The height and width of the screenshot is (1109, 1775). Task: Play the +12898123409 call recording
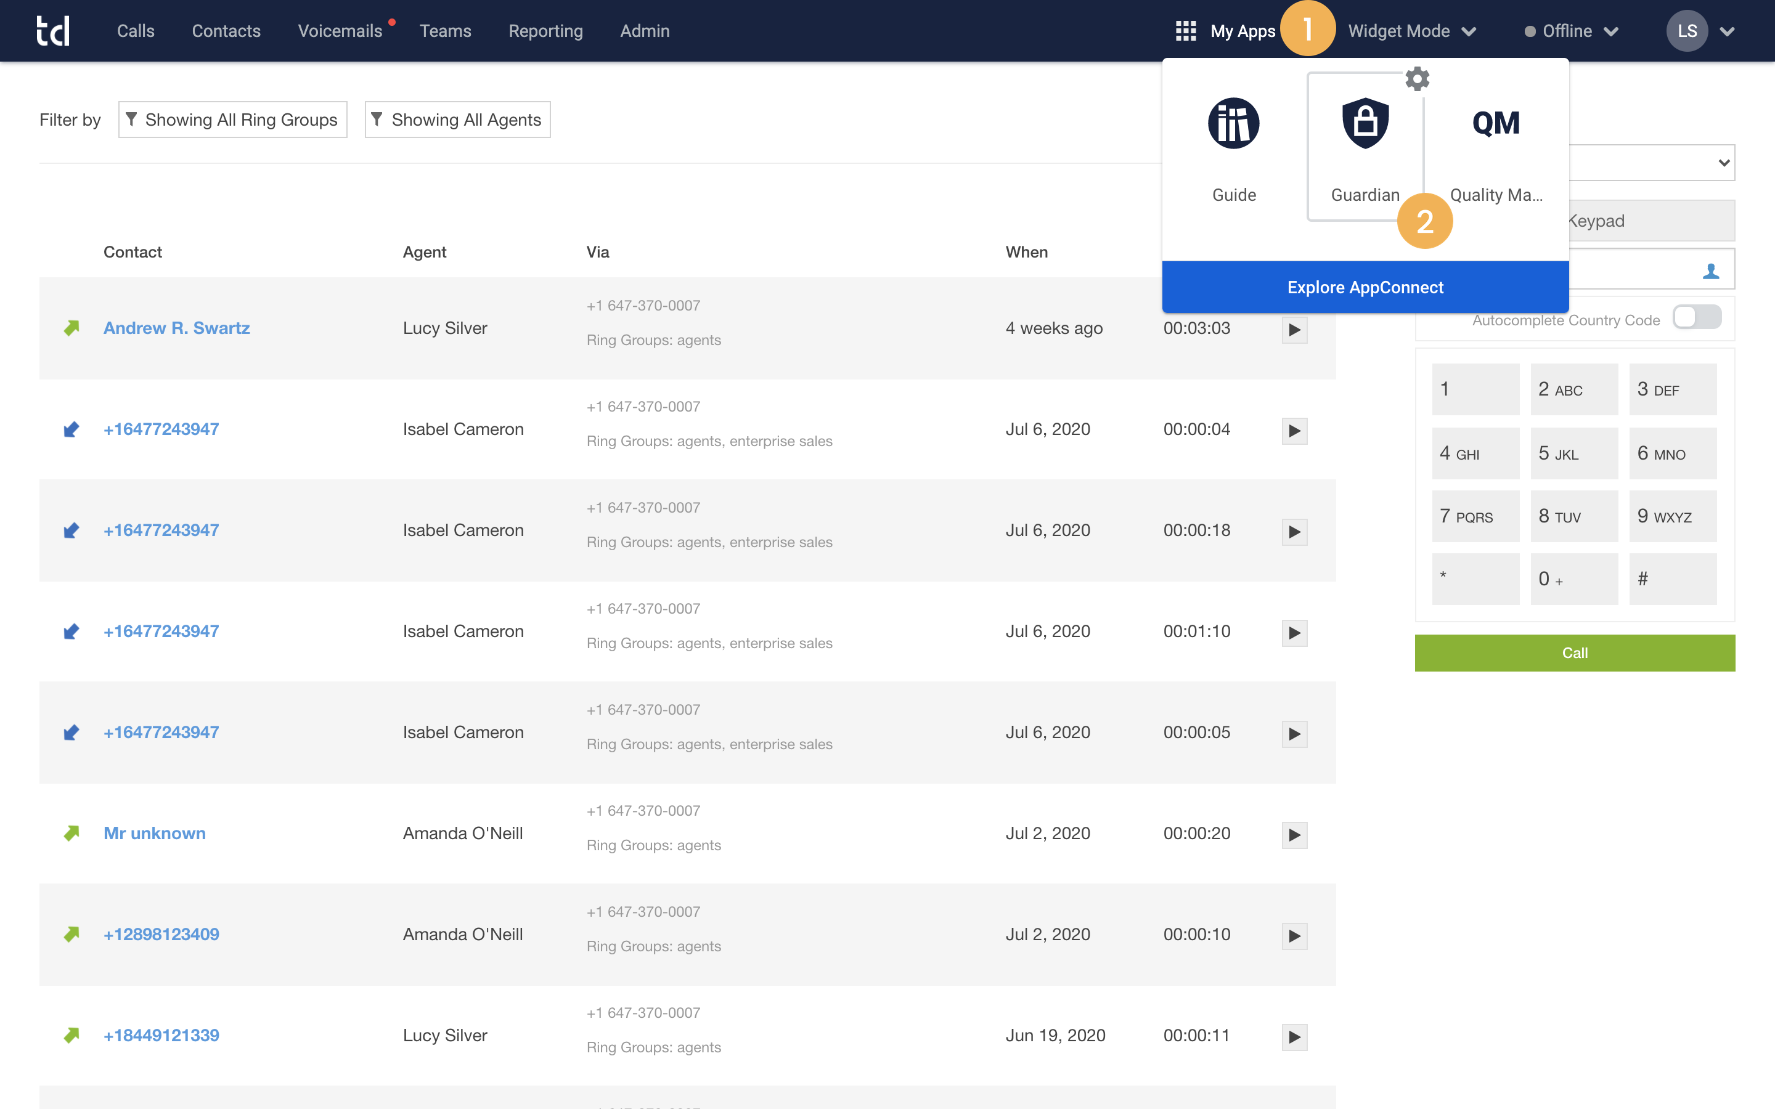[x=1294, y=936]
